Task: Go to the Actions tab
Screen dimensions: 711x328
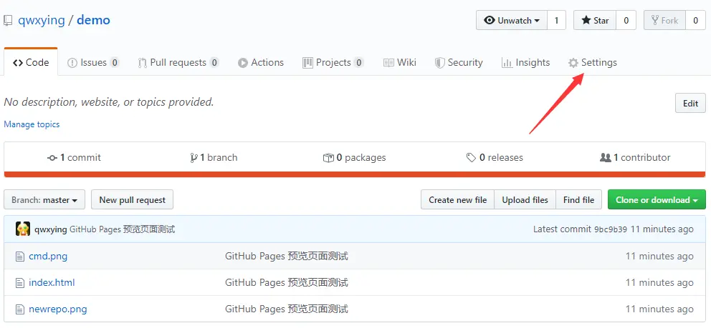Action: (261, 62)
